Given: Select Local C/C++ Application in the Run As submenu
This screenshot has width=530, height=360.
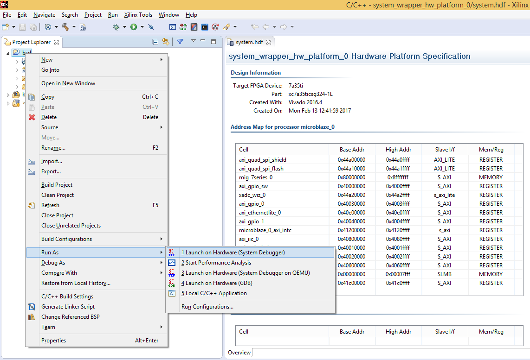Looking at the screenshot, I should (251, 294).
